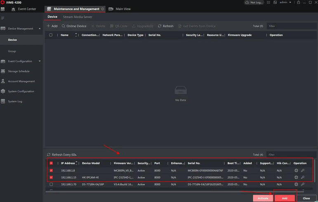Collapse the sidebar with the hamburger icon
This screenshot has width=318, height=202.
click(3, 18)
